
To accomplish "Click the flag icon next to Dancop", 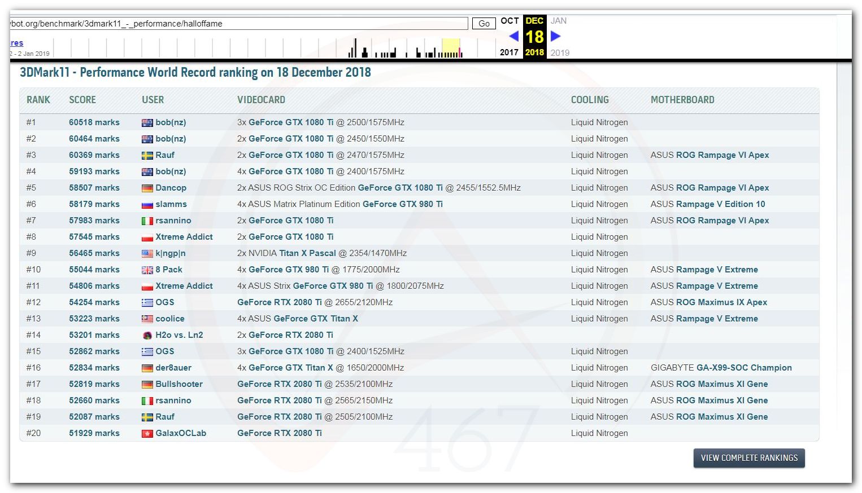I will pos(147,188).
